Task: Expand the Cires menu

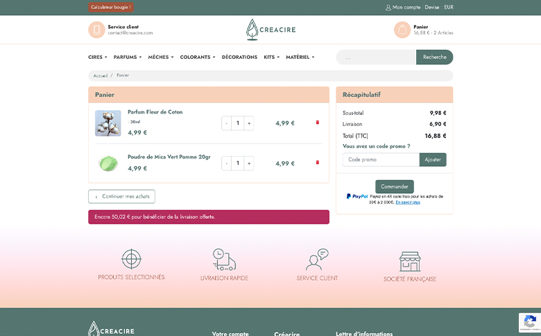Action: (98, 58)
